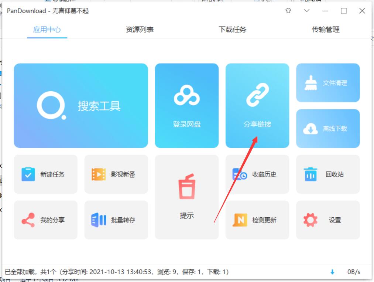Image resolution: width=374 pixels, height=282 pixels.
Task: Open the 分享链接 share link label
Action: tap(257, 124)
